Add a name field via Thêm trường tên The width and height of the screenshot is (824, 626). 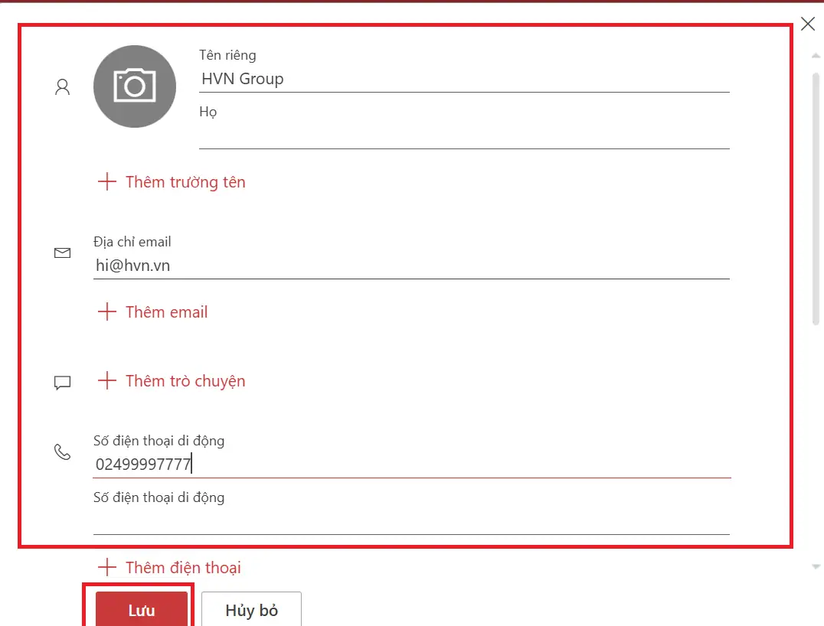172,181
